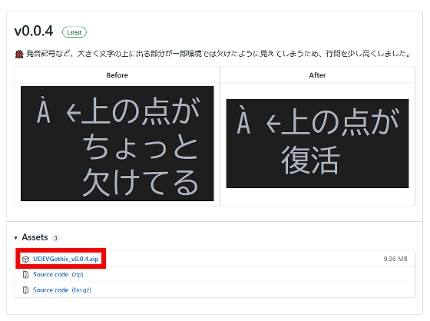Click the green Latest badge
The width and height of the screenshot is (430, 321).
coord(74,32)
